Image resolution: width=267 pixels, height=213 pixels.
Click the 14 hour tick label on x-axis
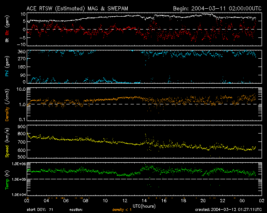[144, 200]
